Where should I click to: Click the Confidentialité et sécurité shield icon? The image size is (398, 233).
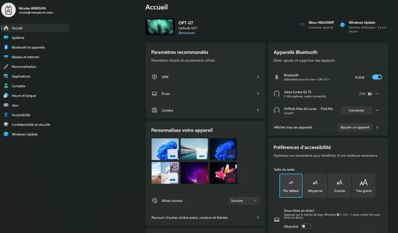[6, 125]
